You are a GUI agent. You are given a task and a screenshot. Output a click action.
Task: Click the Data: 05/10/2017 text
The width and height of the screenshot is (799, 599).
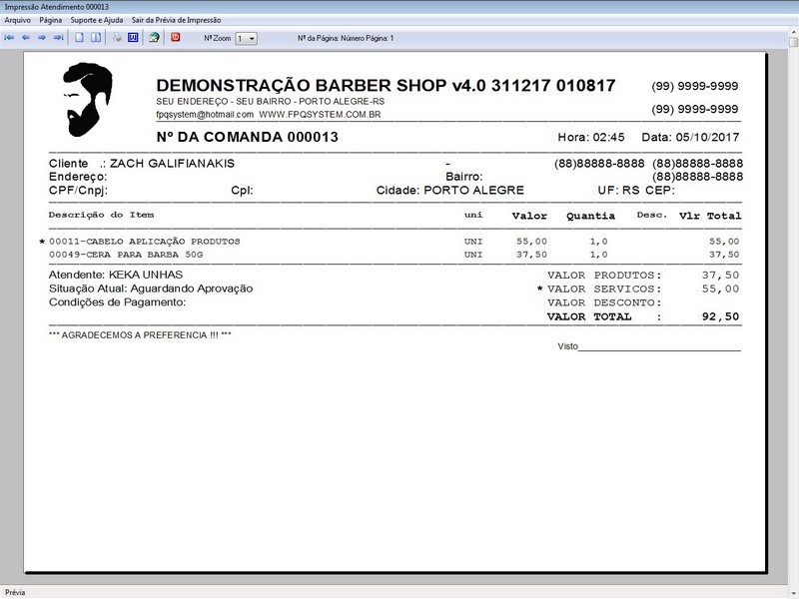690,137
